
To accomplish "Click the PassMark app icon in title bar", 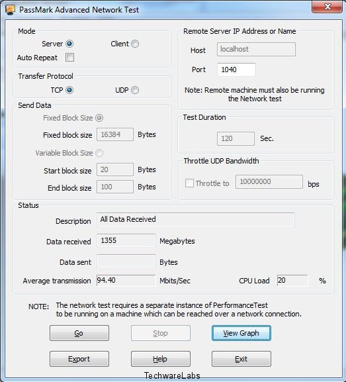I will [x=10, y=9].
